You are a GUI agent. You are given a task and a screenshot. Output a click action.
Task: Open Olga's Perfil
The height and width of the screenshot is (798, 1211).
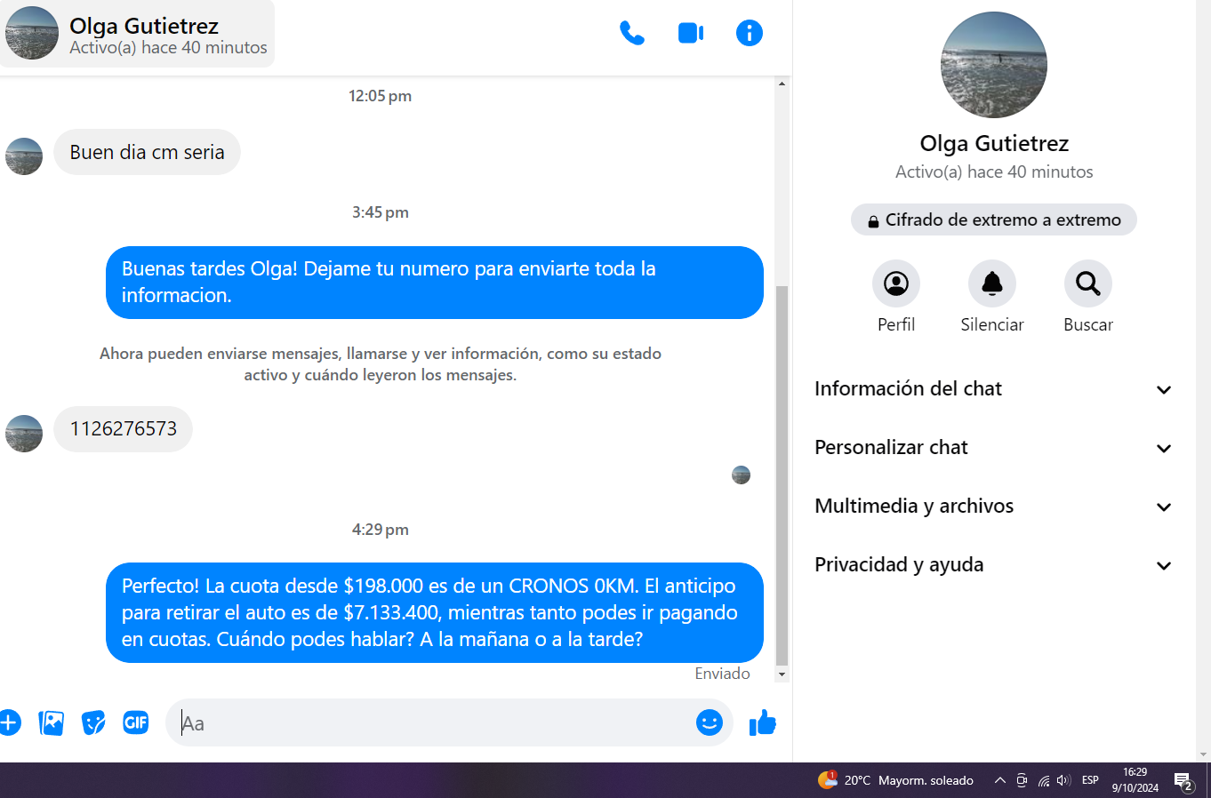pos(895,284)
